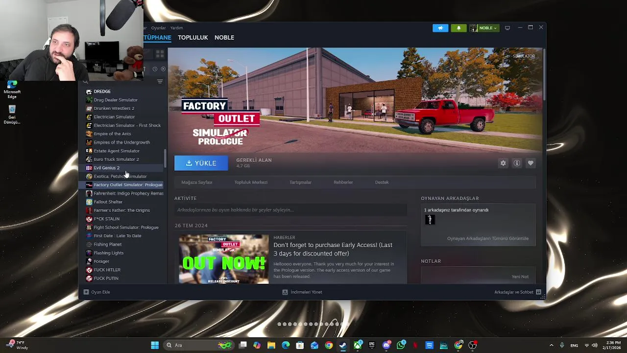Select Empires of the Undergrowth
627x353 pixels.
click(123, 142)
